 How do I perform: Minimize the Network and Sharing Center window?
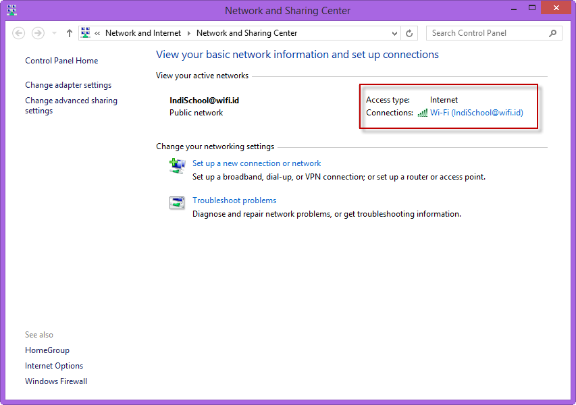pos(514,8)
